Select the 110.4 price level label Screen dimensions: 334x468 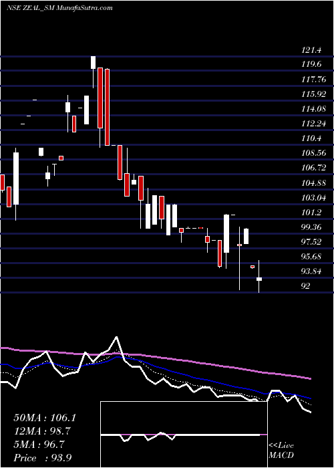pyautogui.click(x=311, y=138)
